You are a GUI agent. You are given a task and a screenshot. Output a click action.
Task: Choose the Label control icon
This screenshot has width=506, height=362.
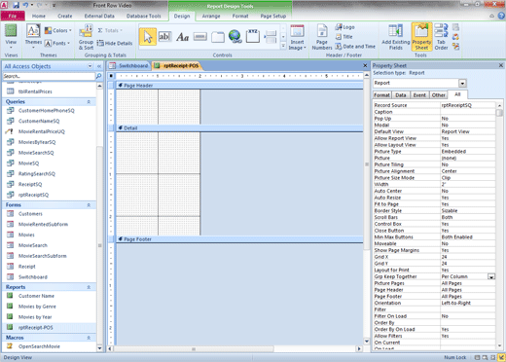click(182, 37)
